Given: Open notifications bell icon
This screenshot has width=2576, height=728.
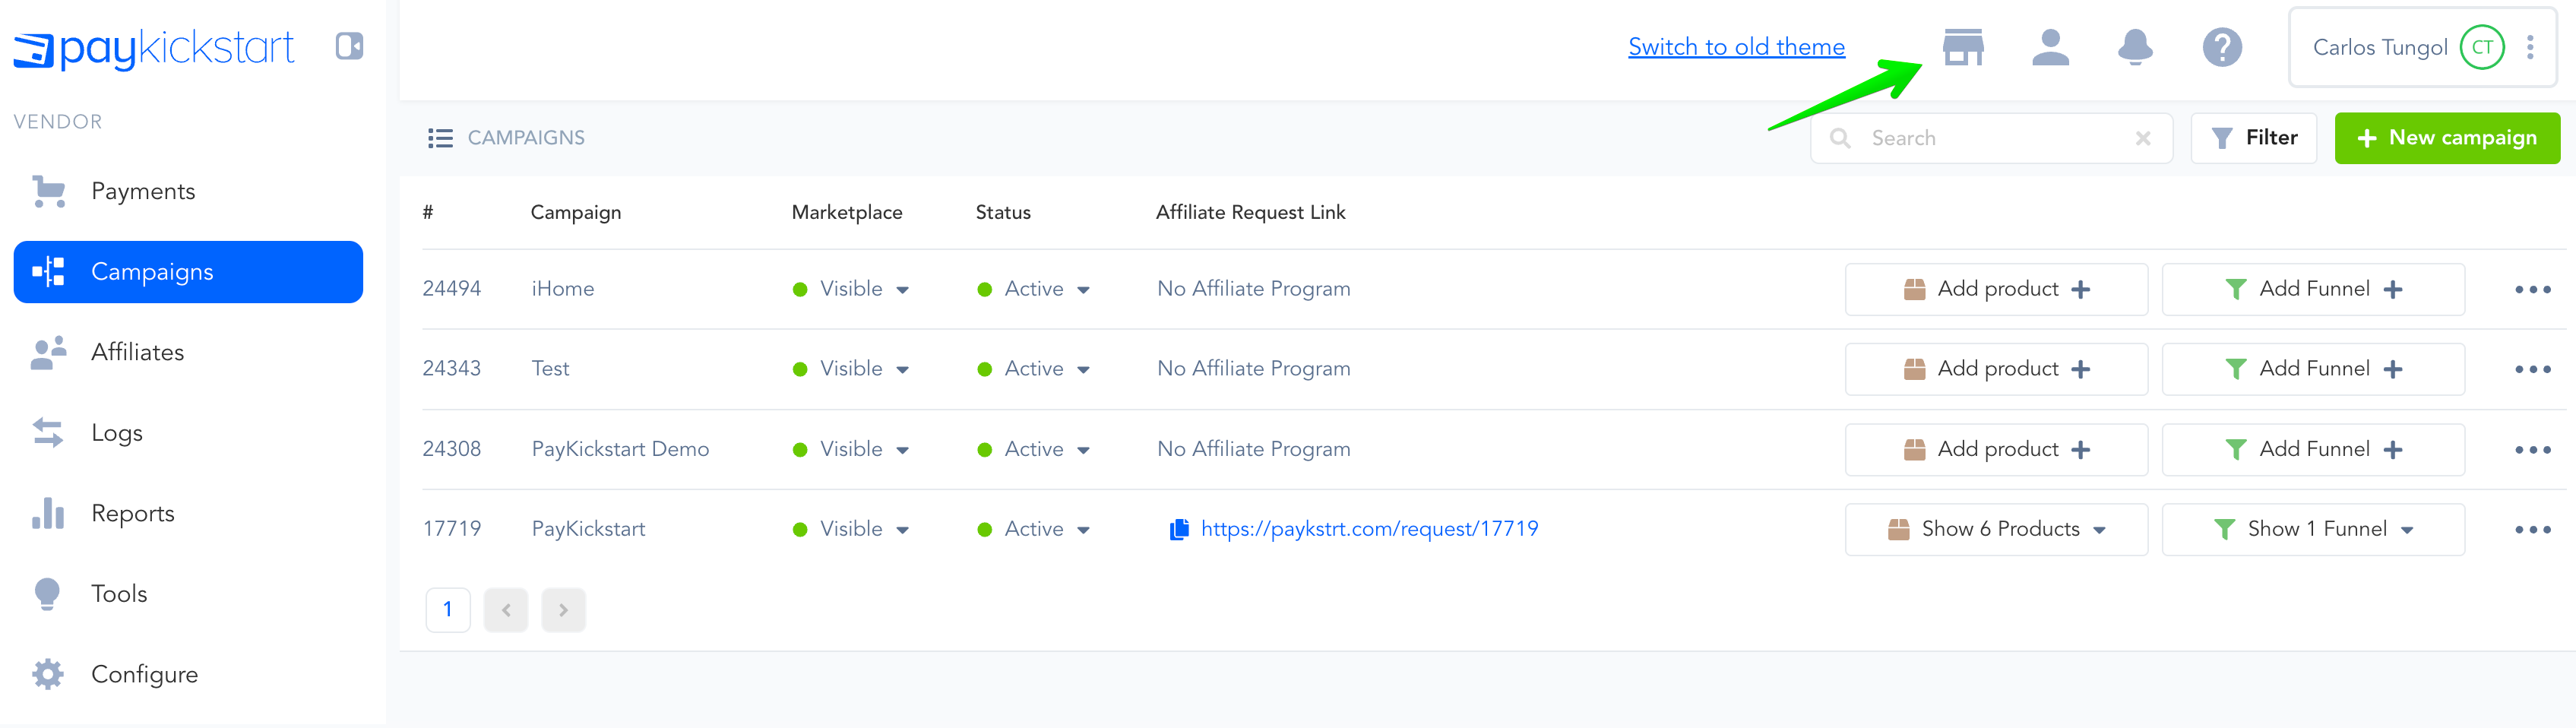Looking at the screenshot, I should [x=2135, y=47].
